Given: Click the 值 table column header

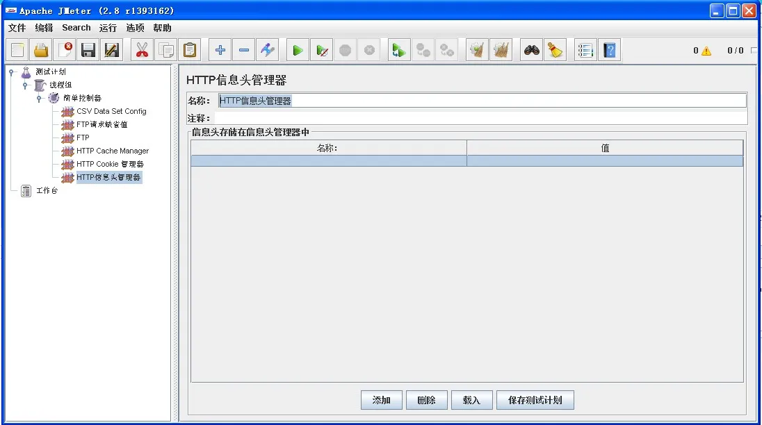Looking at the screenshot, I should click(x=605, y=148).
